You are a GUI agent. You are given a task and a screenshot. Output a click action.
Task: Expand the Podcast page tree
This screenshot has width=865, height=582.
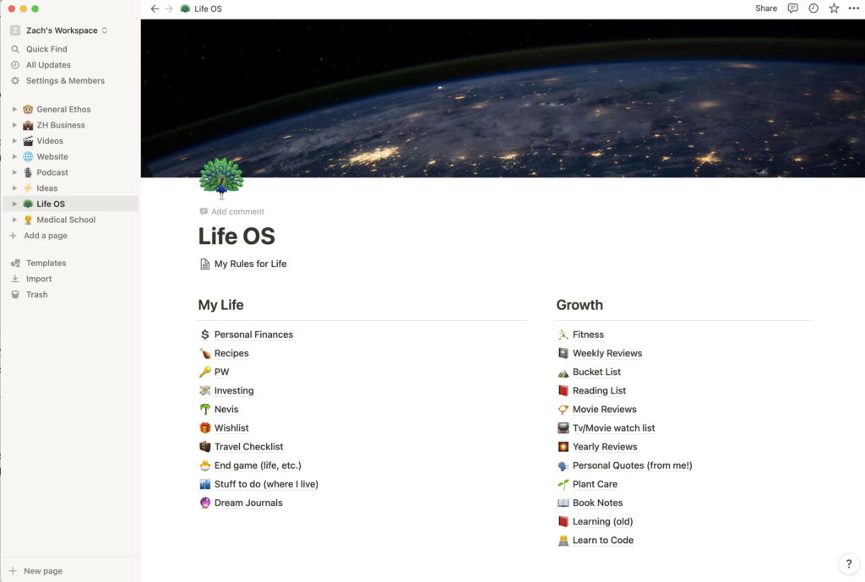point(14,172)
